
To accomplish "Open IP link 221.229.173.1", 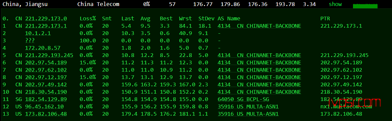I will (x=46, y=26).
